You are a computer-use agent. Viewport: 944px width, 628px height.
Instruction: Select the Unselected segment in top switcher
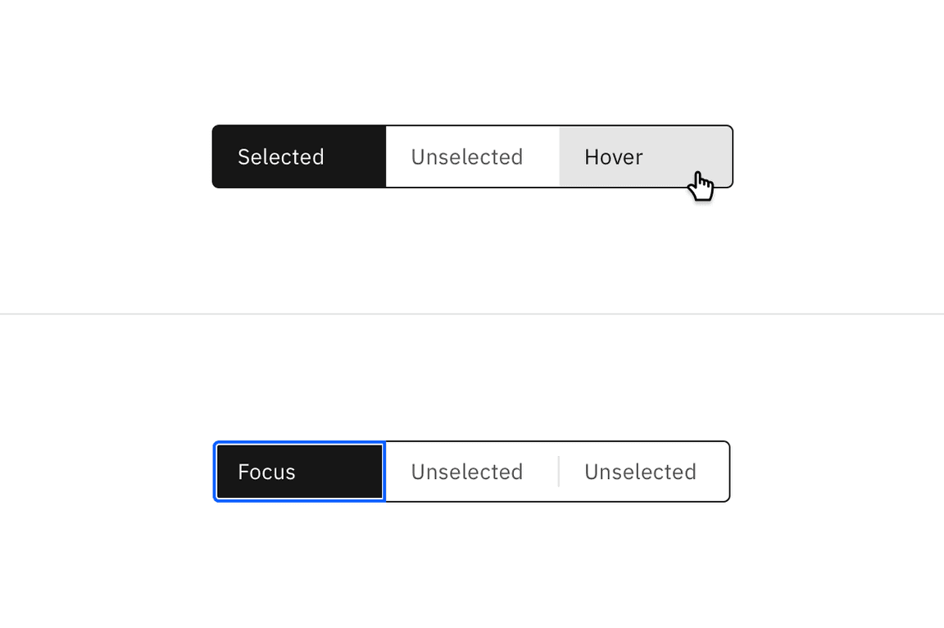(x=472, y=156)
